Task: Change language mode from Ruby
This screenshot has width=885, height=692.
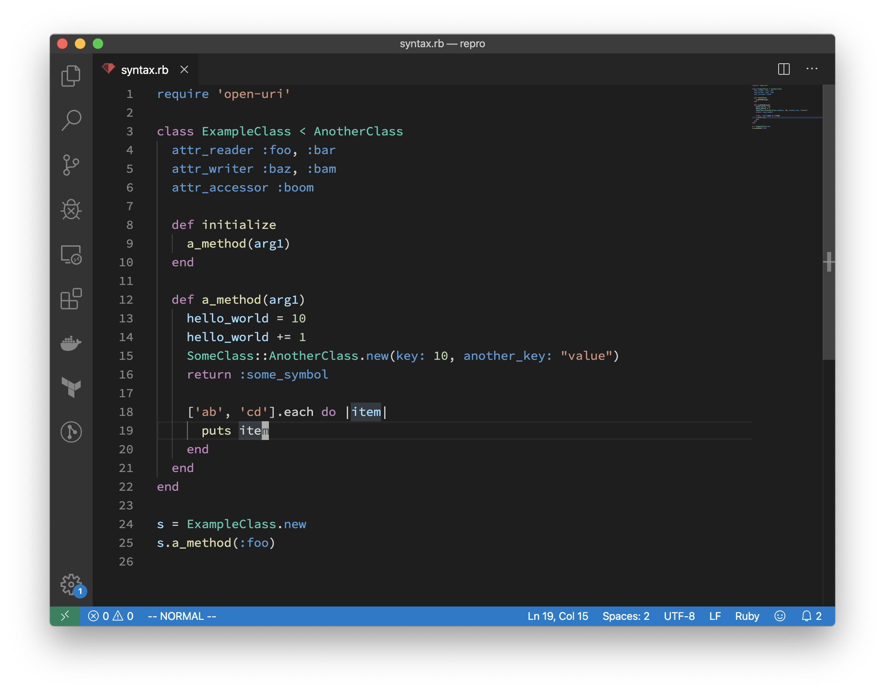Action: 747,616
